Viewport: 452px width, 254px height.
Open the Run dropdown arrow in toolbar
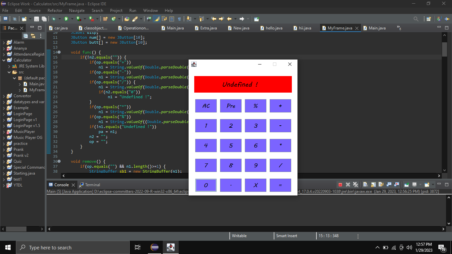tap(72, 19)
